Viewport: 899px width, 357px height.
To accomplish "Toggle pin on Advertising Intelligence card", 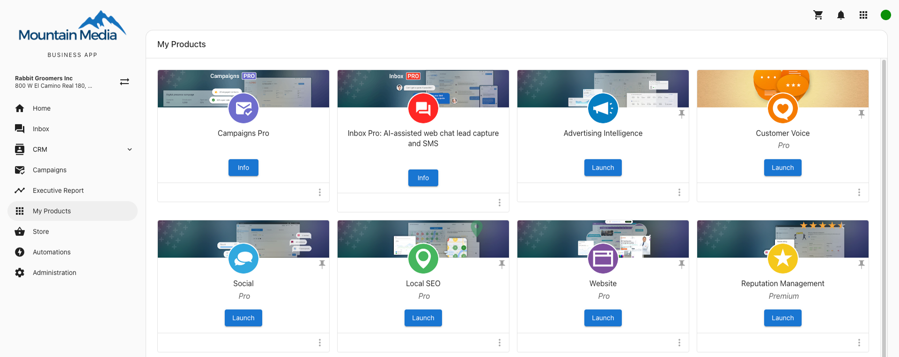I will (681, 114).
